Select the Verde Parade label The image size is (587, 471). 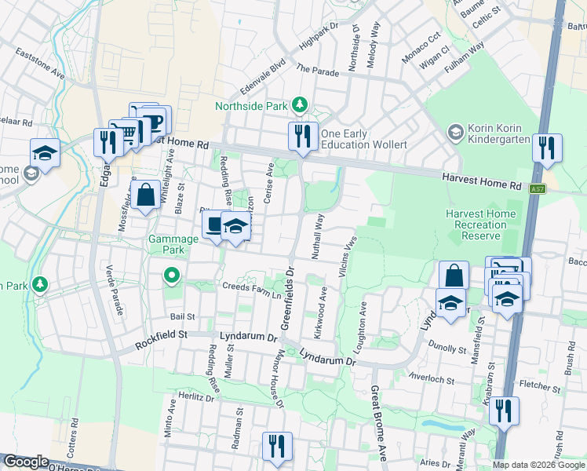(x=114, y=290)
